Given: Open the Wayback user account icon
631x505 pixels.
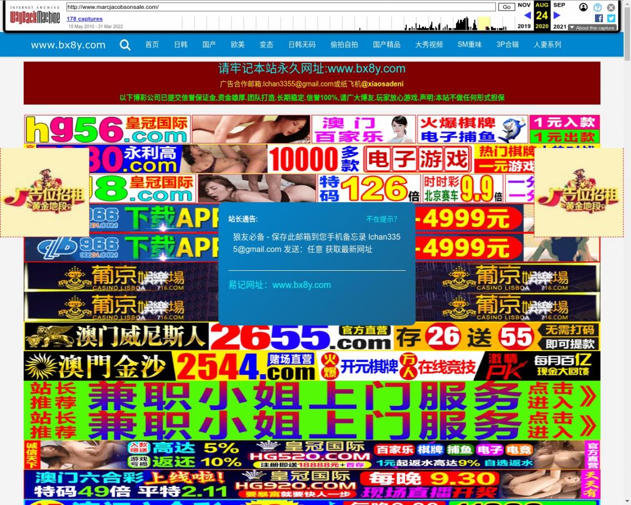Looking at the screenshot, I should click(x=583, y=7).
